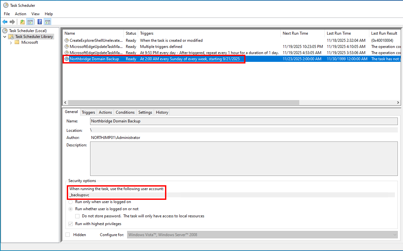
Task: Select the first MicrosoftEdgeUpdateTask row
Action: (x=96, y=47)
